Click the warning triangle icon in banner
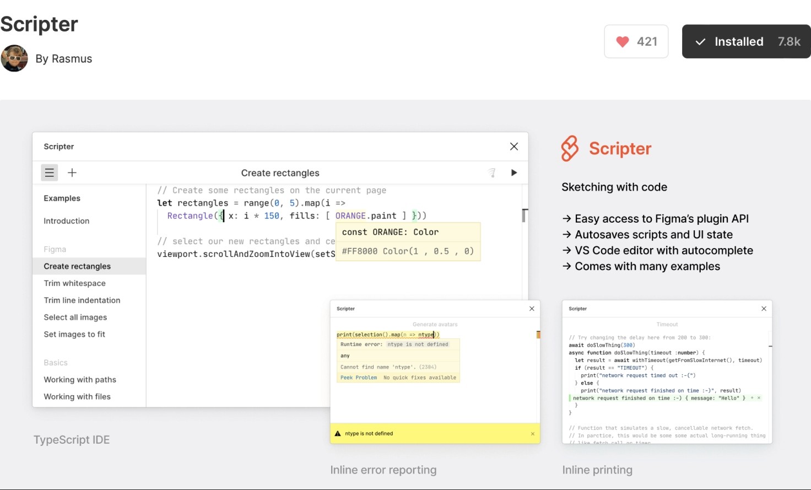Viewport: 811px width, 490px height. [x=338, y=434]
